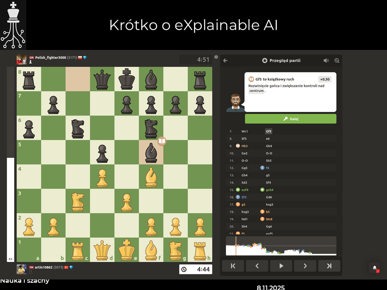
Task: Go back using the review panel arrow
Action: (x=225, y=60)
